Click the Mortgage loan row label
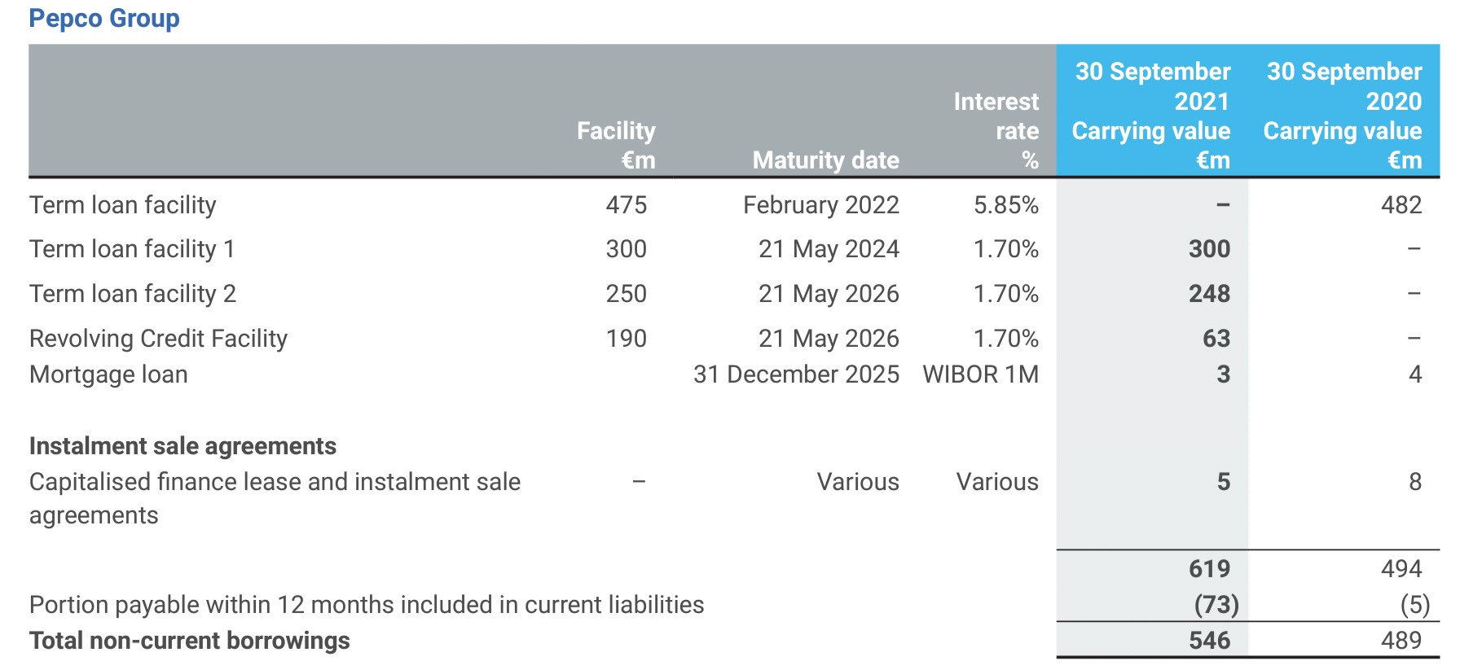Screen dimensions: 1460x670 click(108, 374)
